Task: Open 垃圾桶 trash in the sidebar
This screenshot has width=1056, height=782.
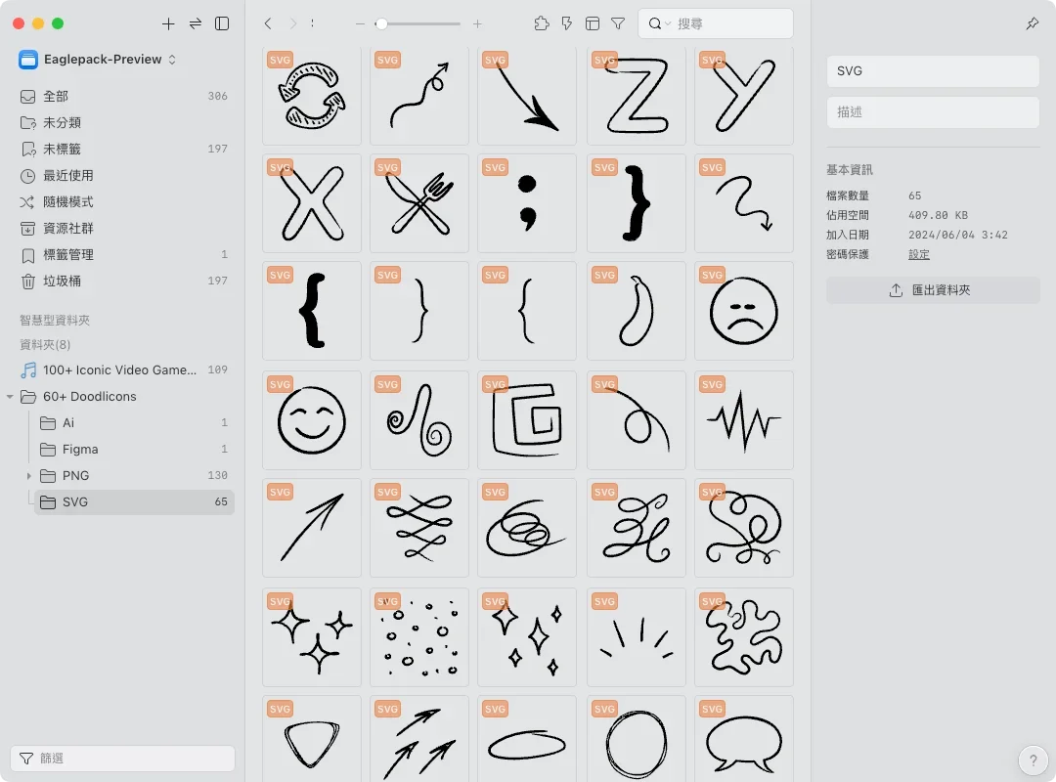Action: 124,281
